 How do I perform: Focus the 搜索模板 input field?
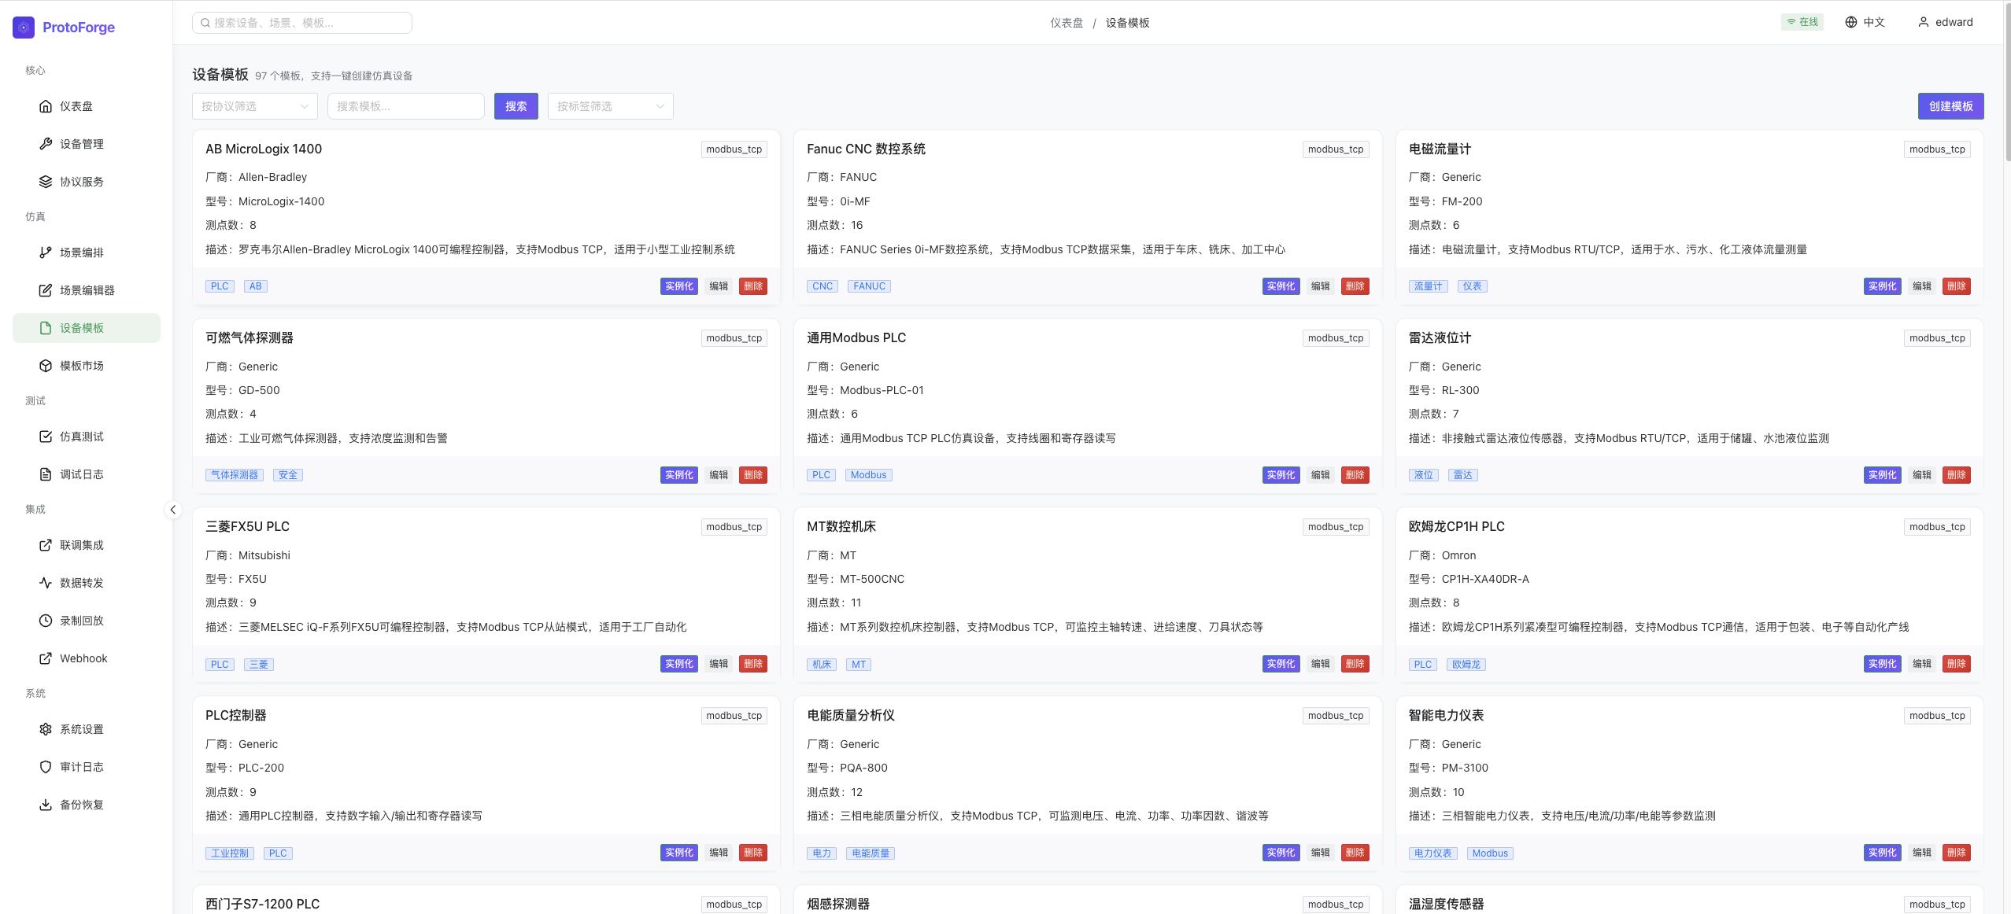click(406, 106)
